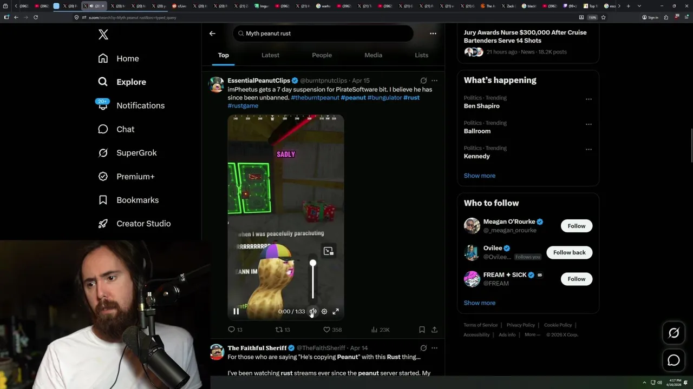693x389 pixels.
Task: Switch to the Media tab
Action: [373, 55]
